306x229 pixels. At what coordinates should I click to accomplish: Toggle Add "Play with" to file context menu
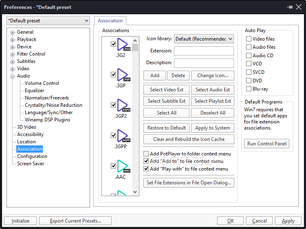(x=146, y=169)
